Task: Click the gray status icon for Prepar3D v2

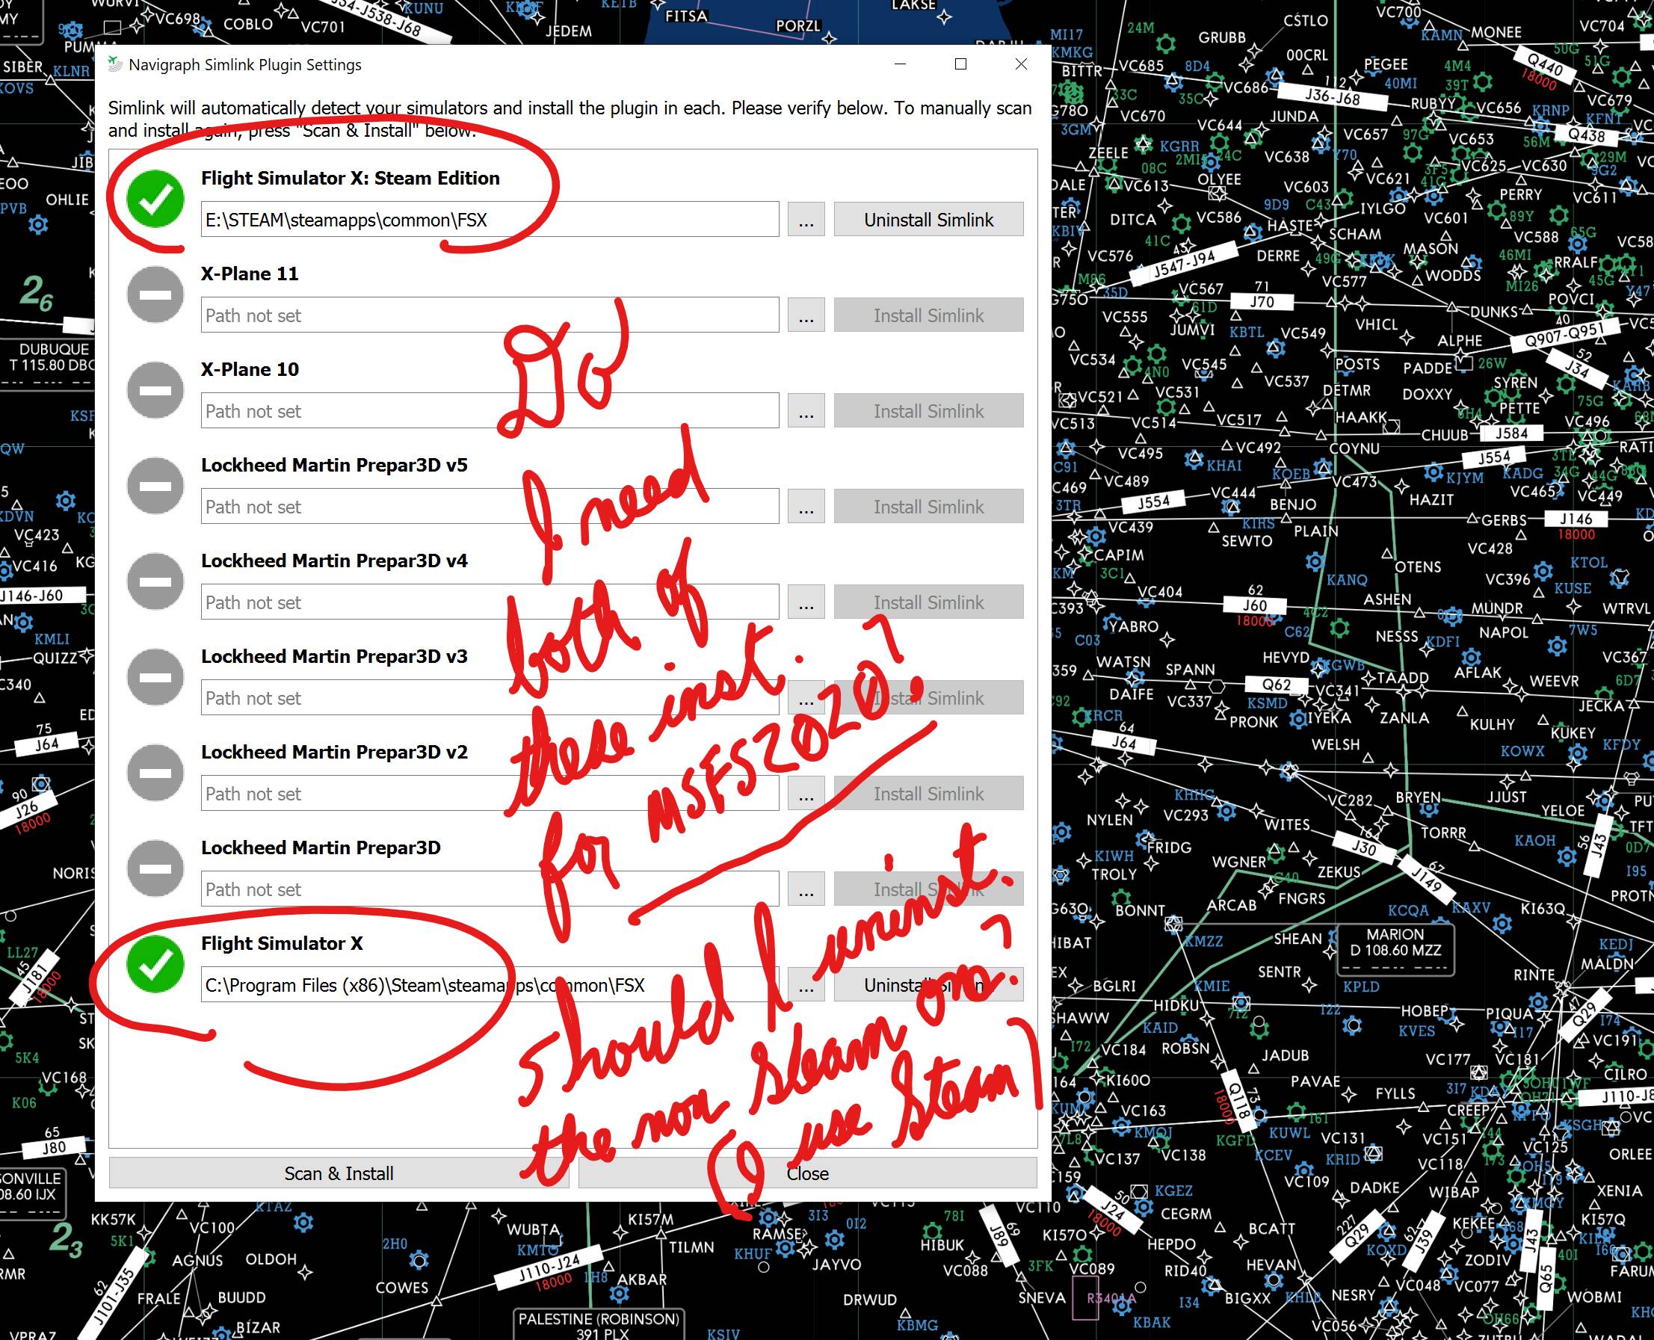Action: pos(155,774)
